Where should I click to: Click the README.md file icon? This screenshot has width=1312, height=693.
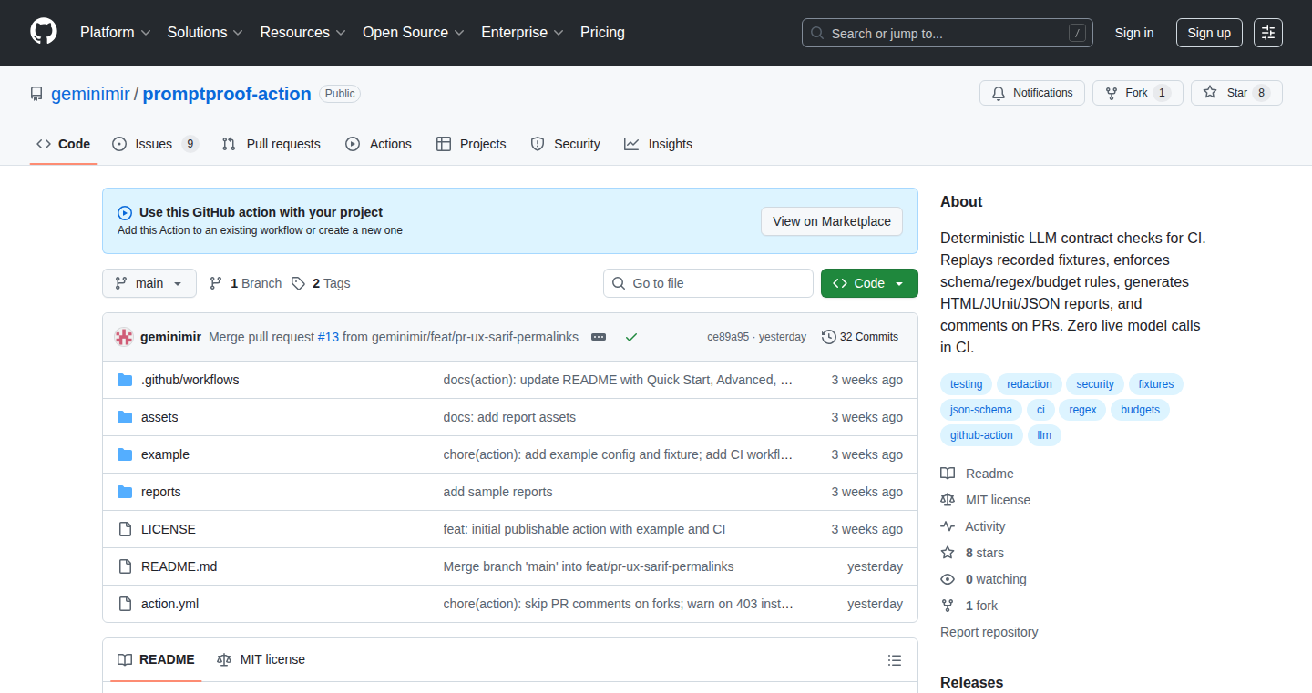pyautogui.click(x=125, y=566)
